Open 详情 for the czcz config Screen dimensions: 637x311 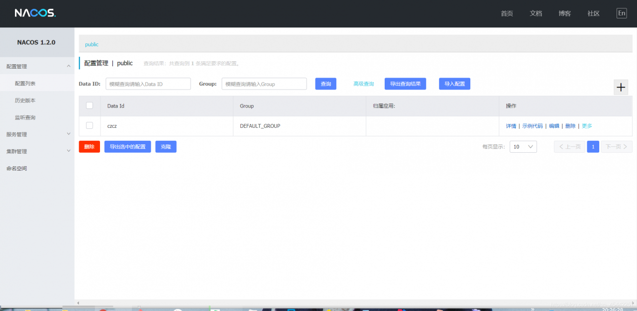coord(511,126)
